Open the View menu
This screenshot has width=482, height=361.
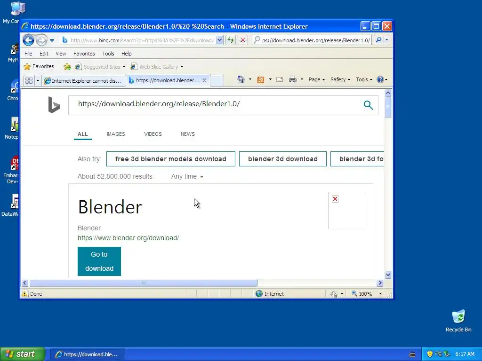point(61,54)
